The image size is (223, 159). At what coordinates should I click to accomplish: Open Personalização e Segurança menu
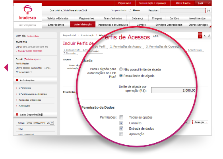pos(152,3)
